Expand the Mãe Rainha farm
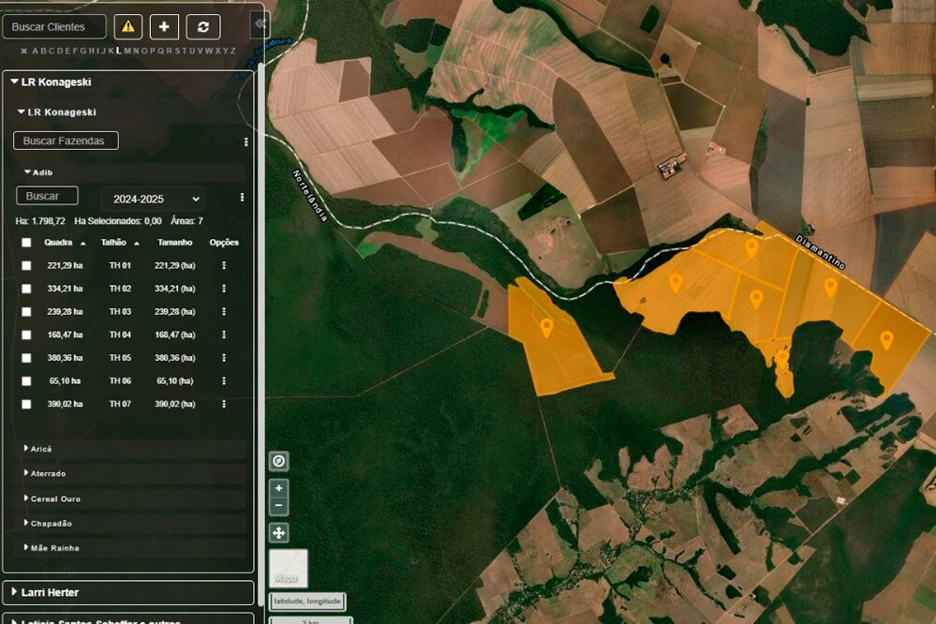The image size is (936, 624). pos(25,547)
